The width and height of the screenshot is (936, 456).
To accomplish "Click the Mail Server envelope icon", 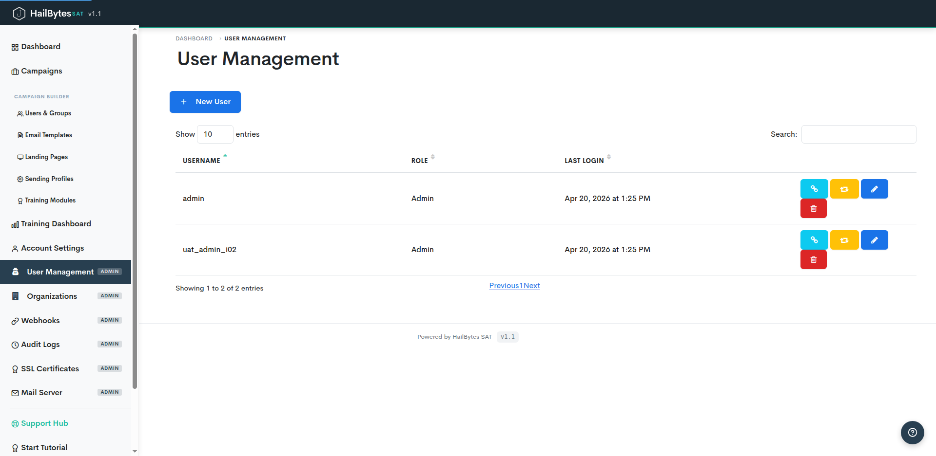I will click(15, 393).
